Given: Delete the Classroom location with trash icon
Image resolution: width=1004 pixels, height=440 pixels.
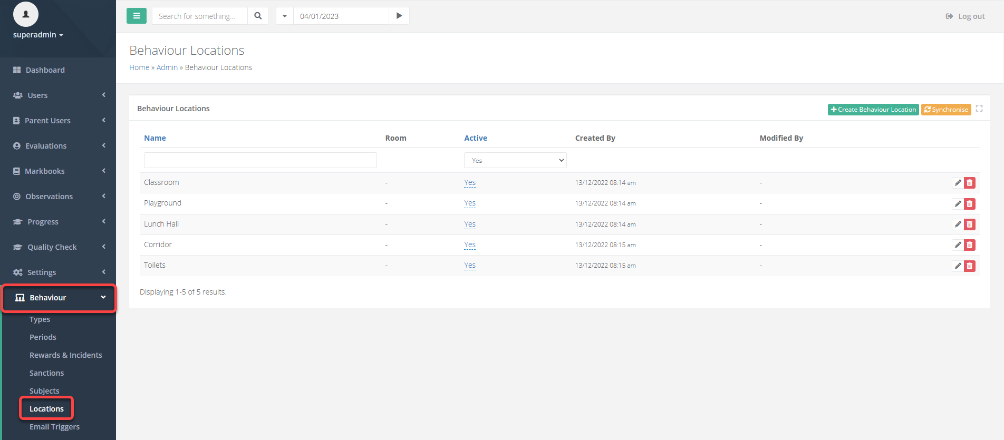Looking at the screenshot, I should (970, 183).
